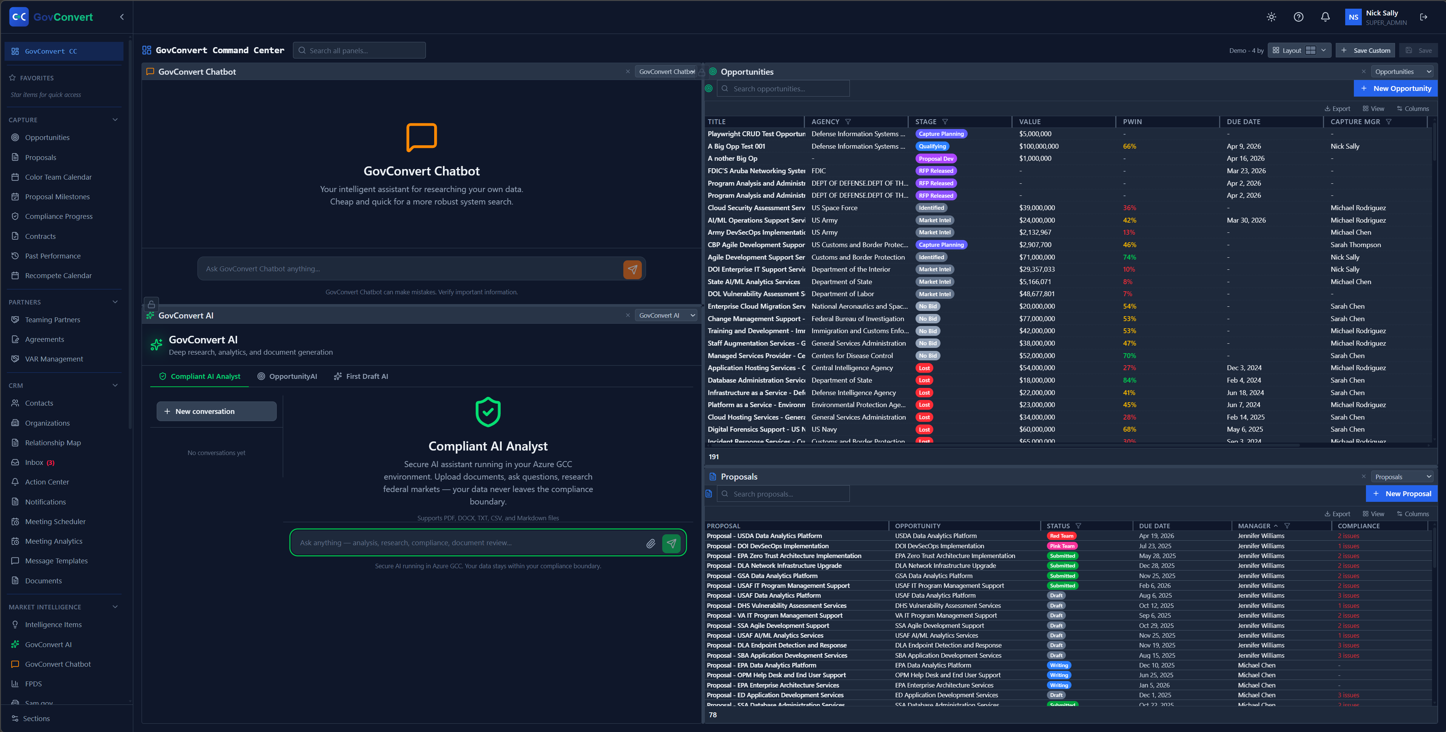Click Save Custom button
This screenshot has height=732, width=1446.
(x=1366, y=51)
